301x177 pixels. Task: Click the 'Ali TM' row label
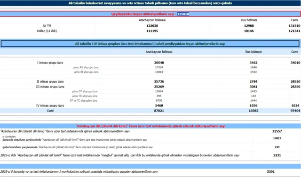point(47,25)
